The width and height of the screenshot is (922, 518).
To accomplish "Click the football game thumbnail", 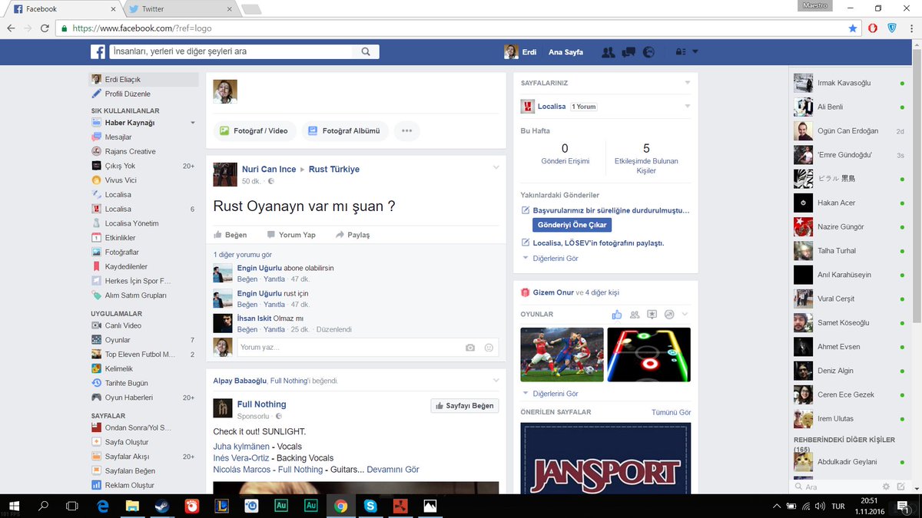I will (x=562, y=355).
